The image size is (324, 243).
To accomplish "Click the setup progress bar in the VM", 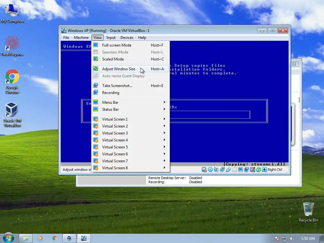I will (x=209, y=115).
